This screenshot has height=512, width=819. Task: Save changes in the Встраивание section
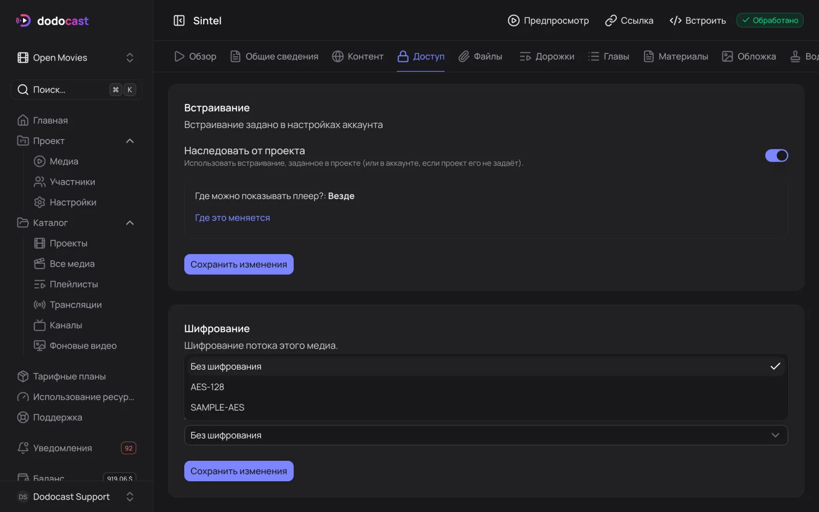pyautogui.click(x=239, y=264)
